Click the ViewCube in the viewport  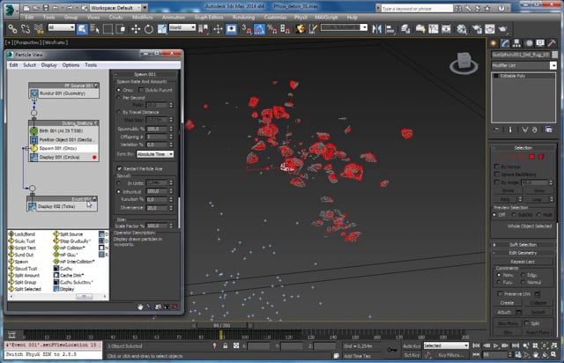464,63
